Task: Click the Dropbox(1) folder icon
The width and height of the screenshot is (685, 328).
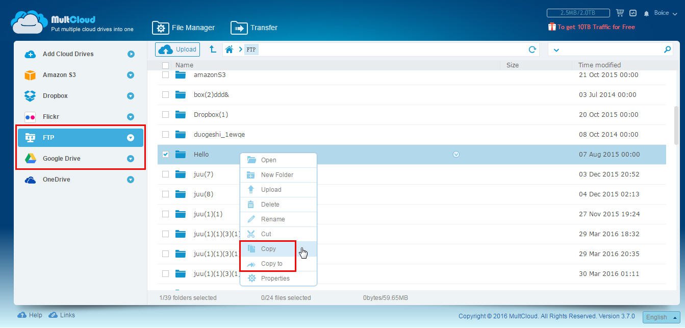Action: coord(181,114)
